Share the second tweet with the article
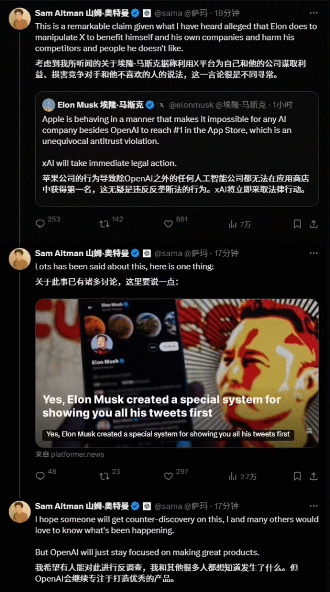The height and width of the screenshot is (592, 330). [313, 476]
